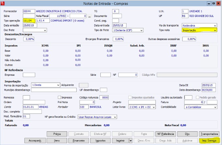The height and width of the screenshot is (145, 222).
Task: Open the Acompanh. button
Action: (35, 141)
